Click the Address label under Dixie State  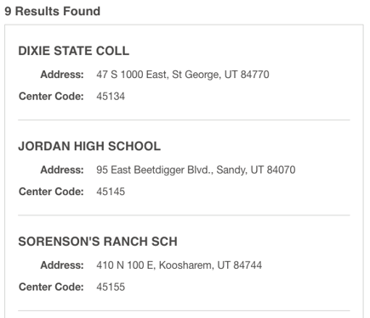(62, 75)
